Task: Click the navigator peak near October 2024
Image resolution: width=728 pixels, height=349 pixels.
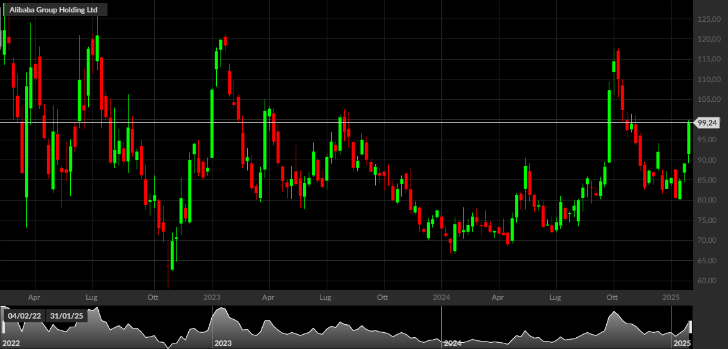Action: pyautogui.click(x=614, y=312)
